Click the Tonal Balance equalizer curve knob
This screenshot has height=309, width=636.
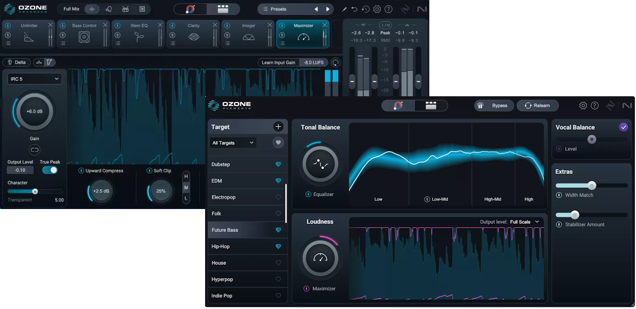321,164
